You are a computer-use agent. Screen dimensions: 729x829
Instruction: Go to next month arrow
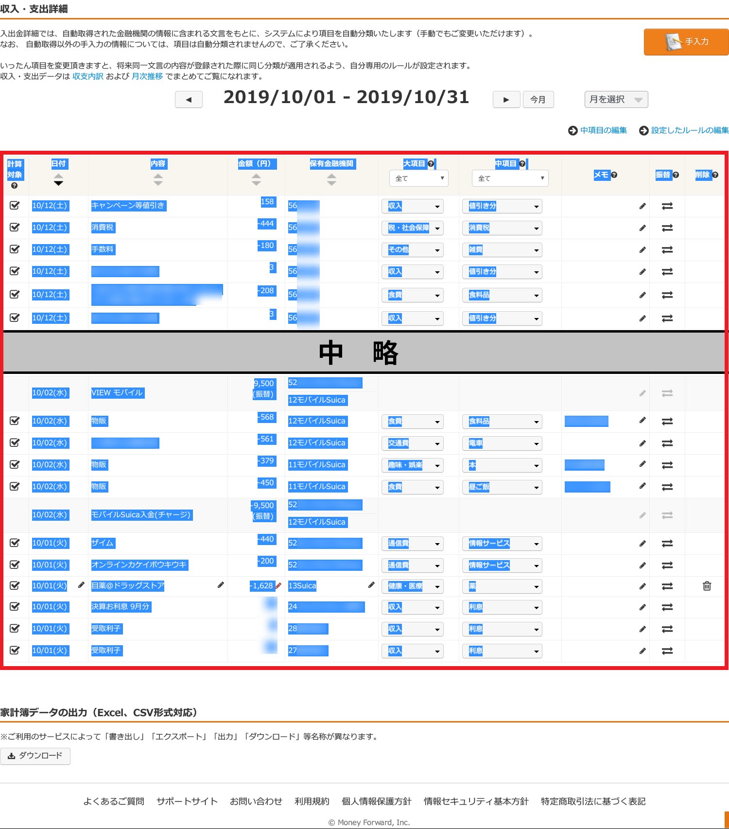pos(506,100)
